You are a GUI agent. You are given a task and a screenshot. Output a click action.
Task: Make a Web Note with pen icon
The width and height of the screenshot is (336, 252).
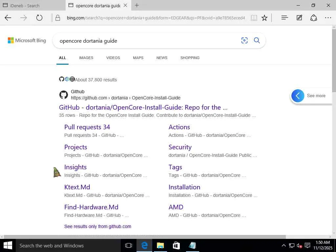coord(299,18)
